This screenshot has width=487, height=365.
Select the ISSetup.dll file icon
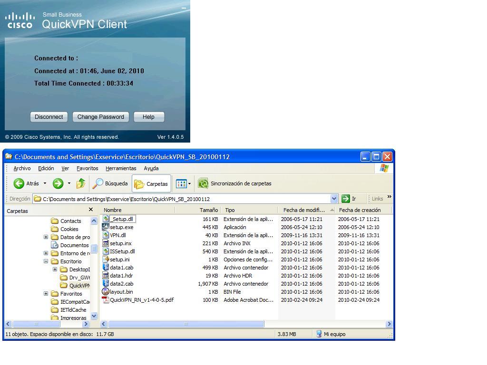click(x=106, y=251)
